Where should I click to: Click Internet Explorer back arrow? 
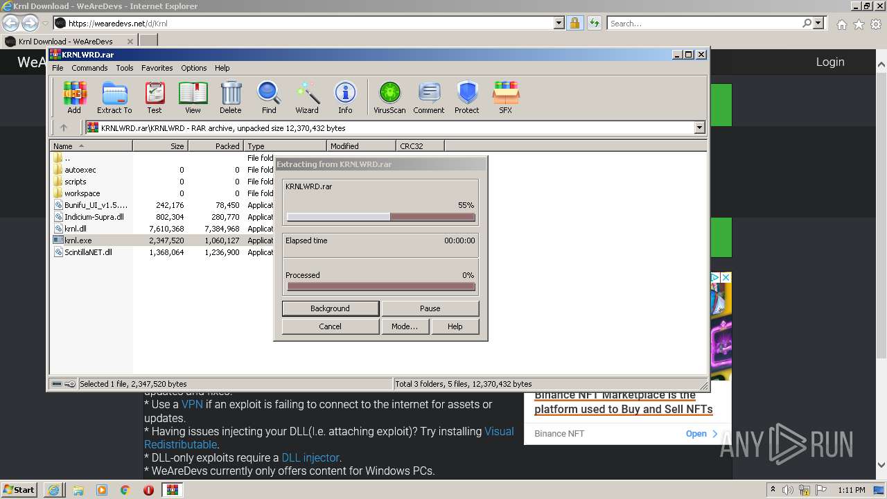[x=10, y=23]
